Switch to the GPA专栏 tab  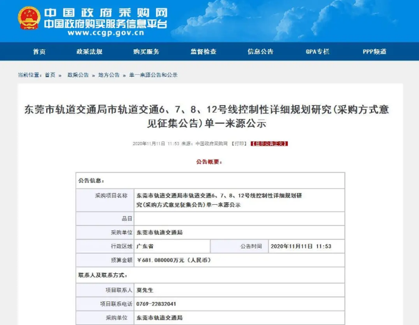[x=317, y=52]
